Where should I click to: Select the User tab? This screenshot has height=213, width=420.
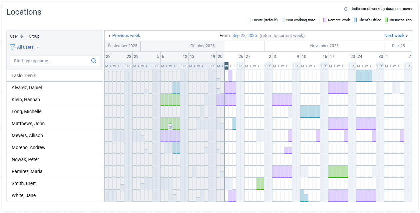click(x=14, y=36)
